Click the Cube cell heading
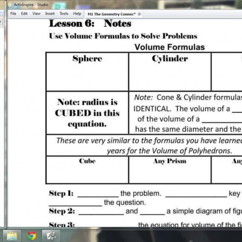 [87, 161]
